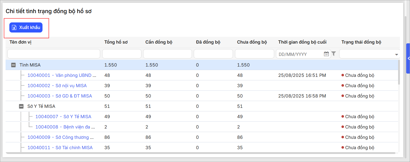
Task: Expand the blue side panel handle
Action: click(408, 58)
